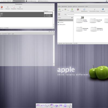This screenshot has height=108, width=108.
Task: Switch to terminal taskbar button
Action: click(31, 1)
